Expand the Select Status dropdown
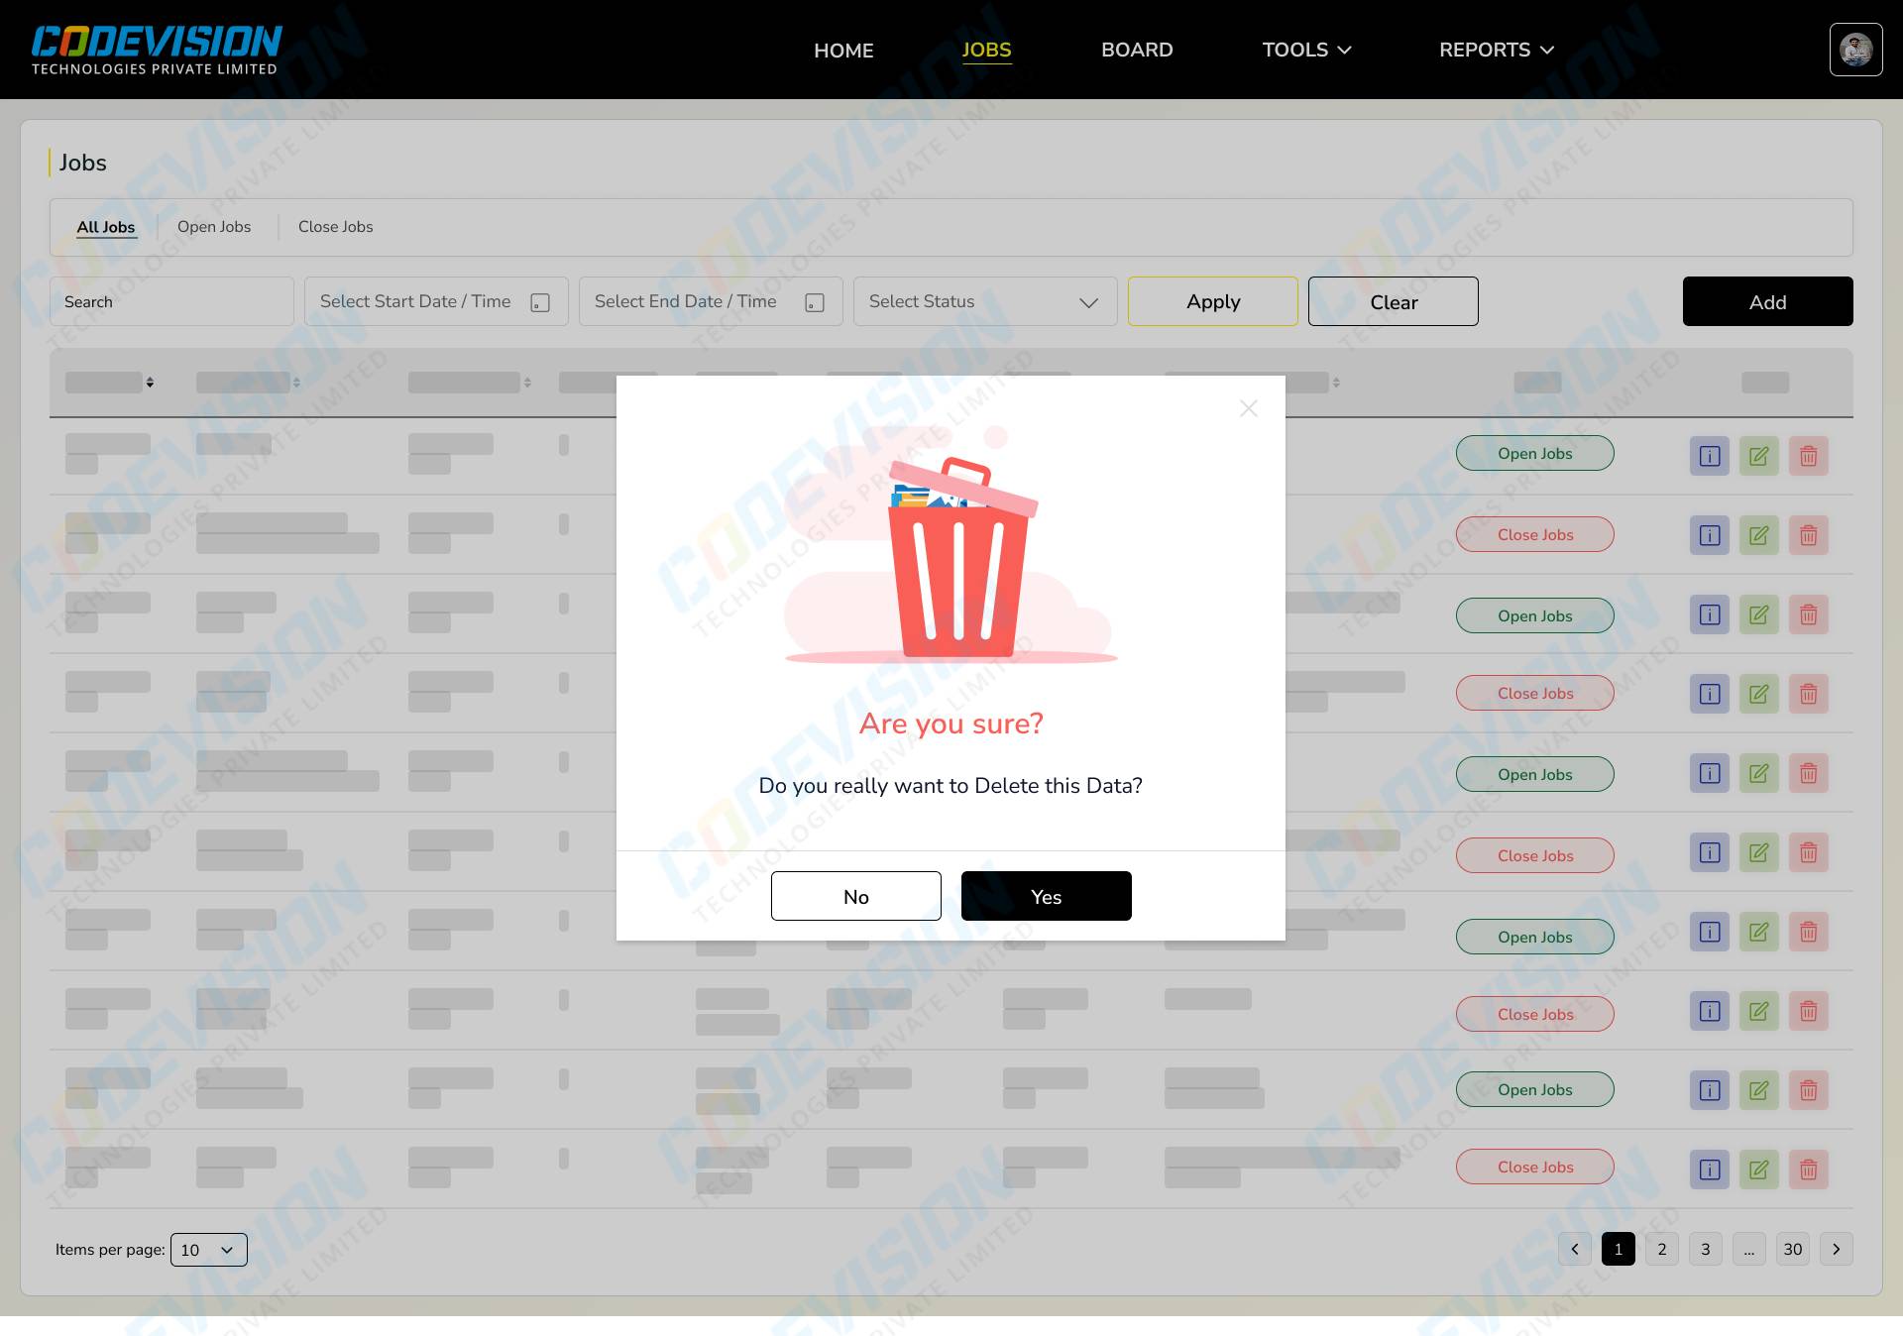 (x=985, y=301)
